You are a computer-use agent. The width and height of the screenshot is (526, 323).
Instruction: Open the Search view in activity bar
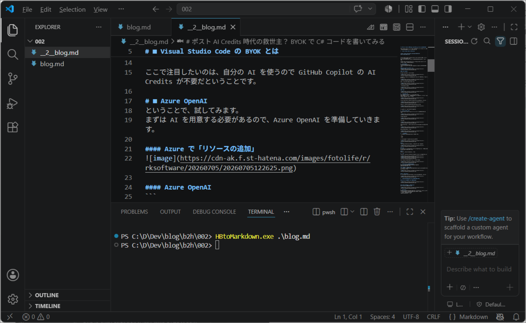point(13,54)
